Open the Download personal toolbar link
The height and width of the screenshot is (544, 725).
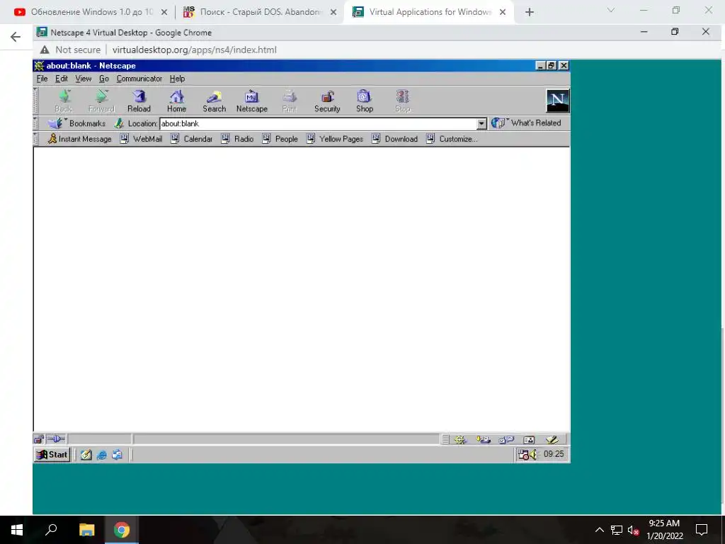pos(394,139)
